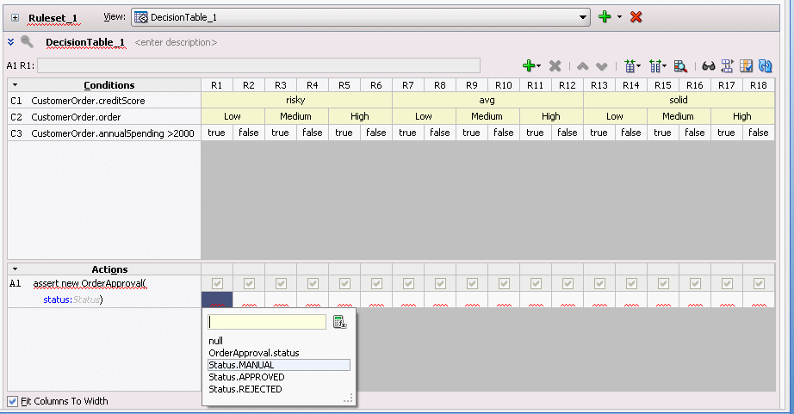This screenshot has height=414, width=794.
Task: Click the gray X delete toolbar icon
Action: point(555,65)
